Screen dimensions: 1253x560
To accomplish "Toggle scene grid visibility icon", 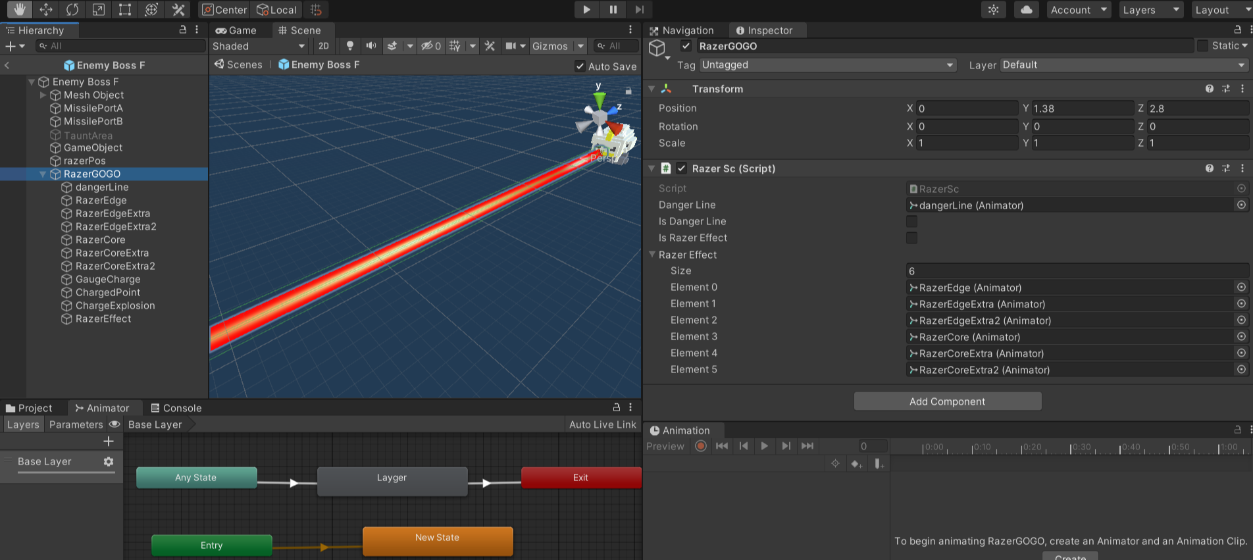I will pos(455,45).
